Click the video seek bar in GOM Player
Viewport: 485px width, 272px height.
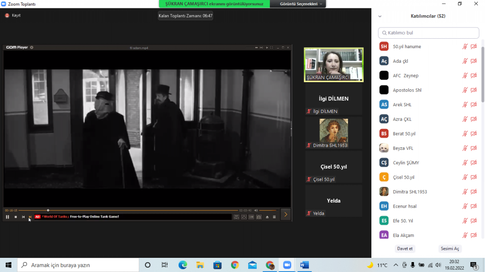pyautogui.click(x=142, y=210)
